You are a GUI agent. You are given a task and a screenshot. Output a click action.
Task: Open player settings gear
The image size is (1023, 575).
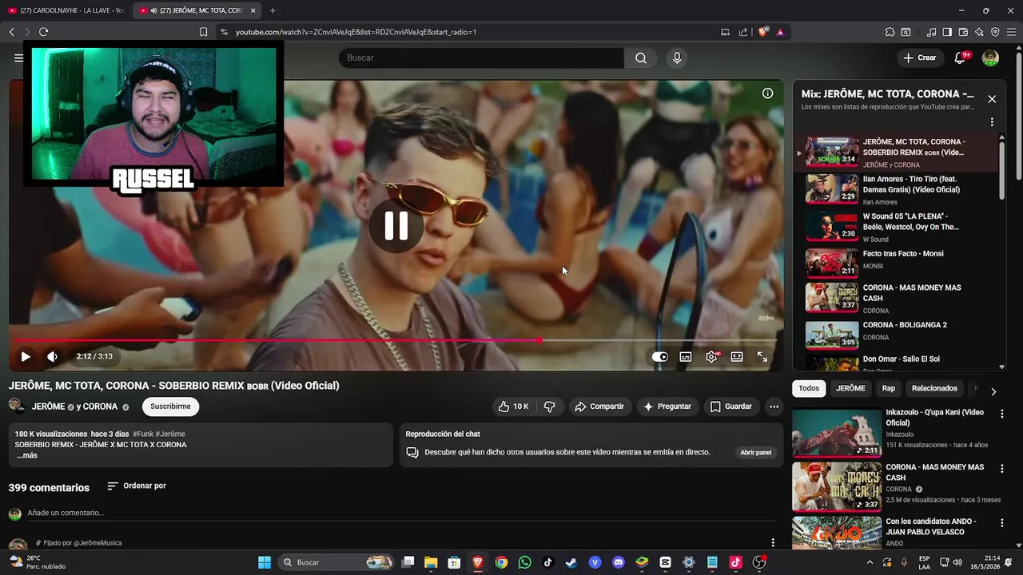click(x=711, y=357)
